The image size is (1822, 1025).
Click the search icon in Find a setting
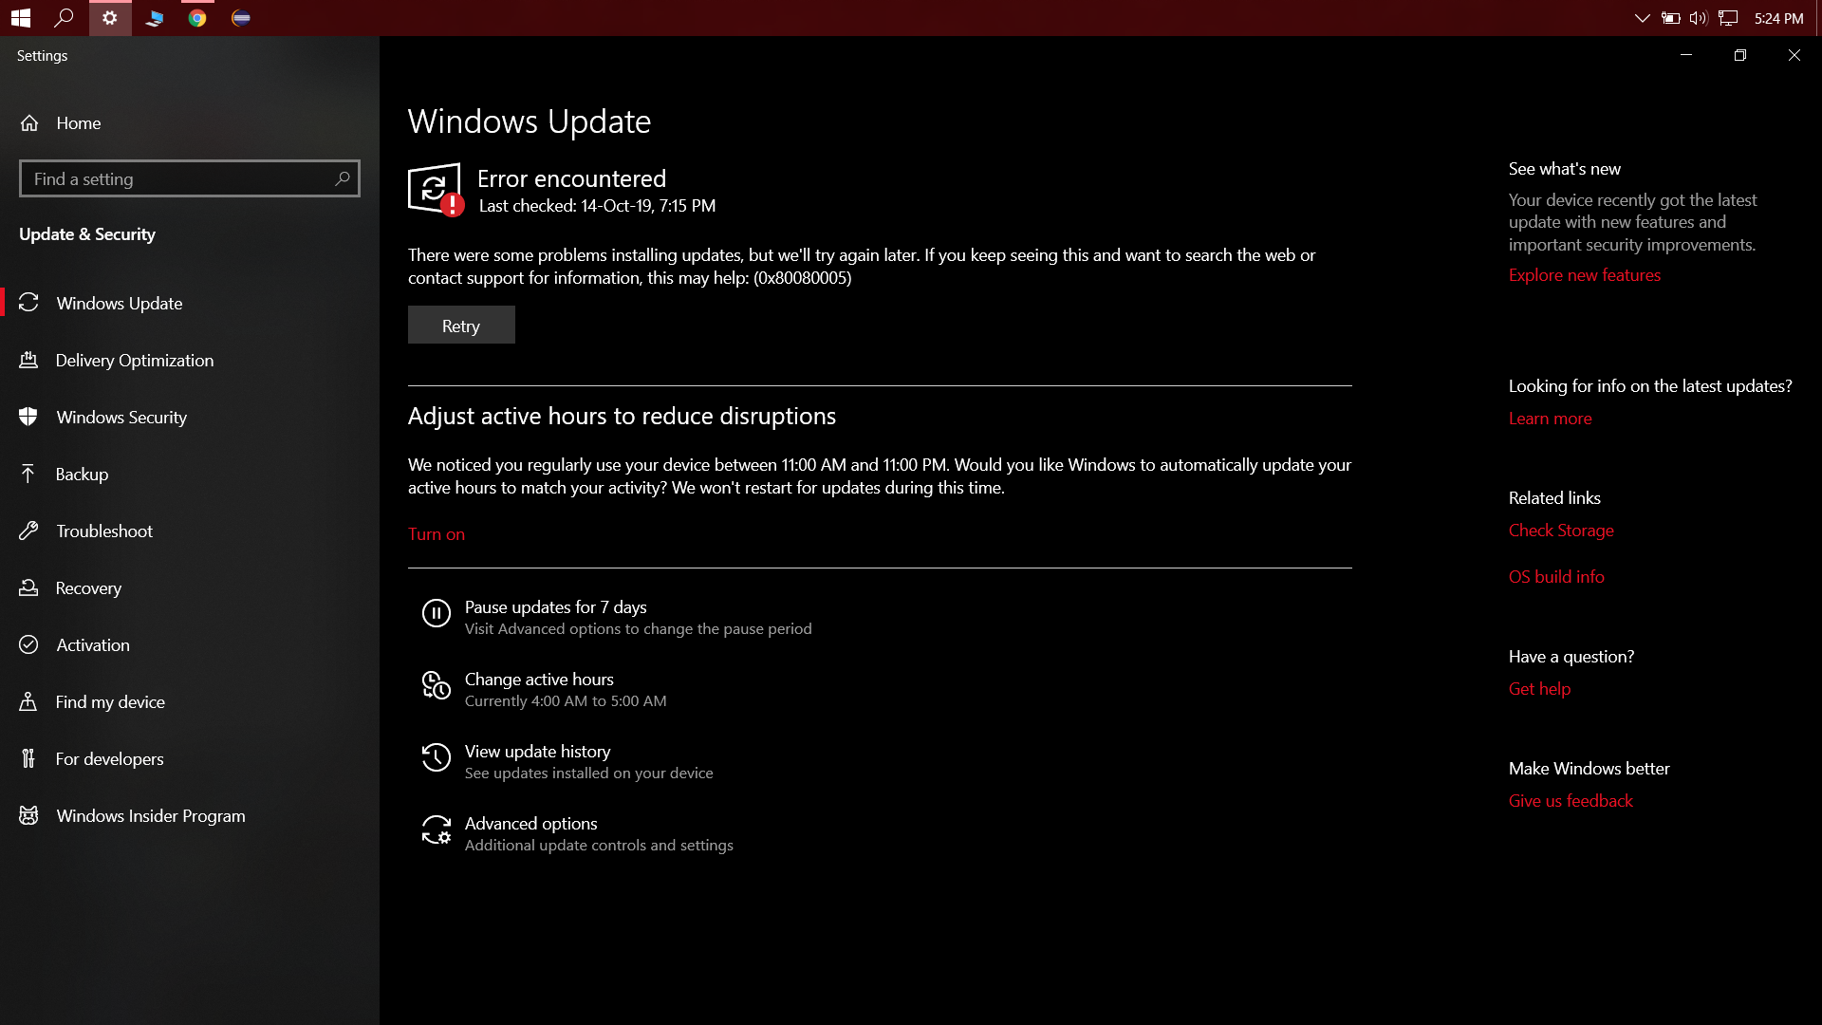(343, 178)
